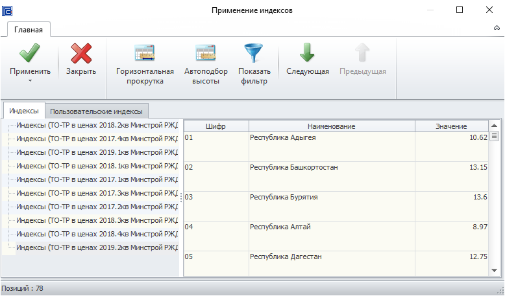Click the Наименование column header
The width and height of the screenshot is (505, 296).
(332, 126)
